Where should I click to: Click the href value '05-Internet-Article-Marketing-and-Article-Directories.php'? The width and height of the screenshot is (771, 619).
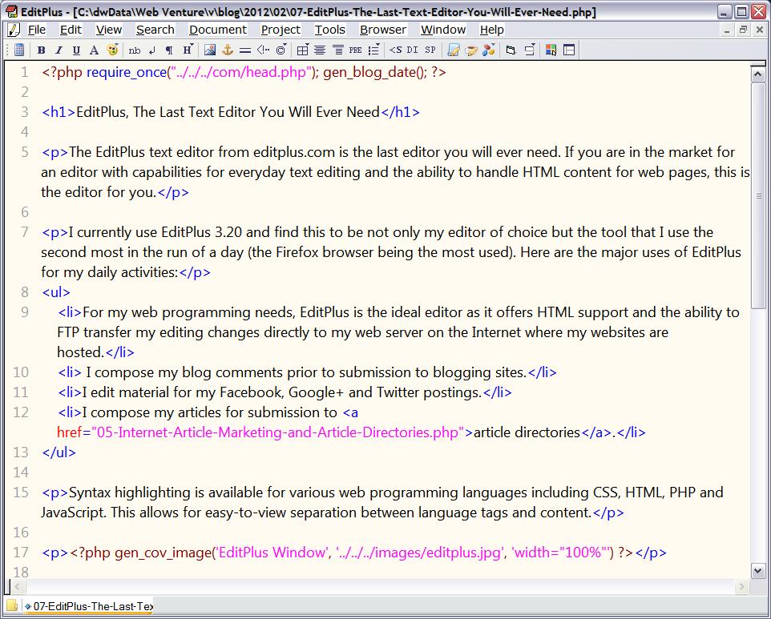[278, 432]
